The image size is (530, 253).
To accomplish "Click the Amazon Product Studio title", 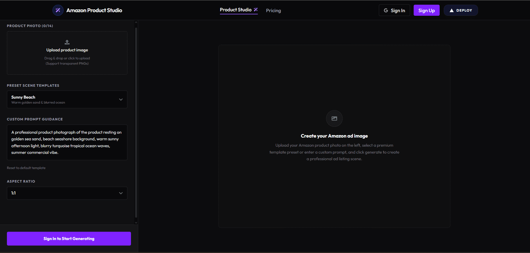I will pos(94,10).
